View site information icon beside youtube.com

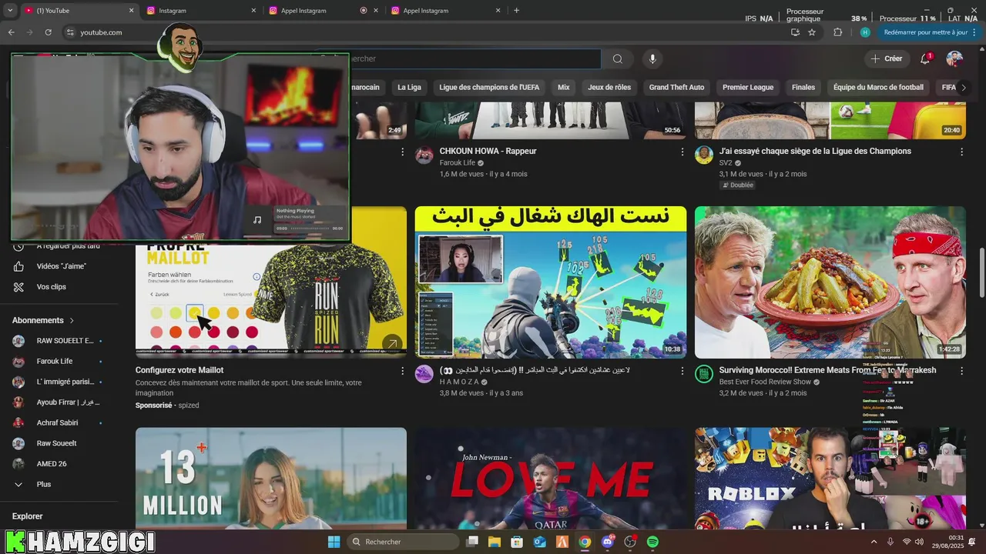coord(69,32)
